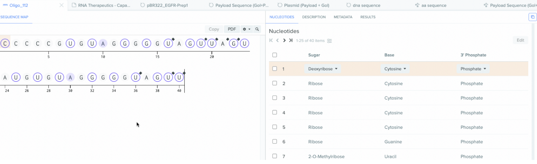Tick the checkbox for nucleotide row 3
The height and width of the screenshot is (164, 537).
[x=275, y=98]
